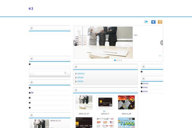Image resolution: width=192 pixels, height=128 pixels.
Task: Open 20141 link in center list
Action: (x=80, y=81)
